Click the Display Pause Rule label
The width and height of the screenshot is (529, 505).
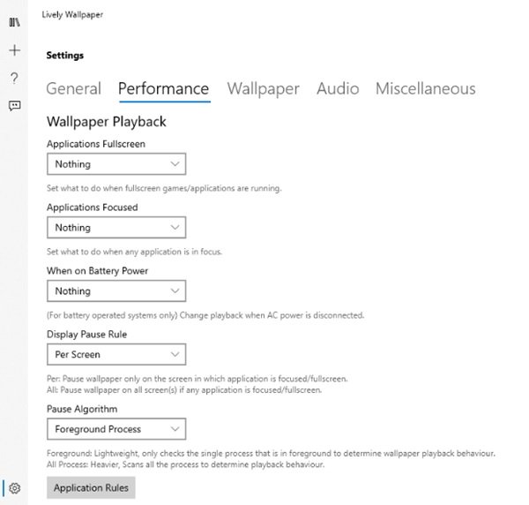click(86, 335)
